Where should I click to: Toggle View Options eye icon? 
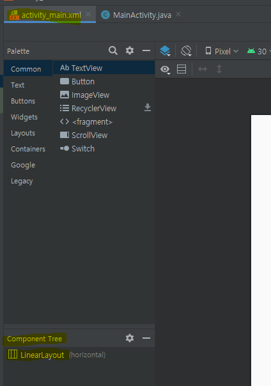165,70
